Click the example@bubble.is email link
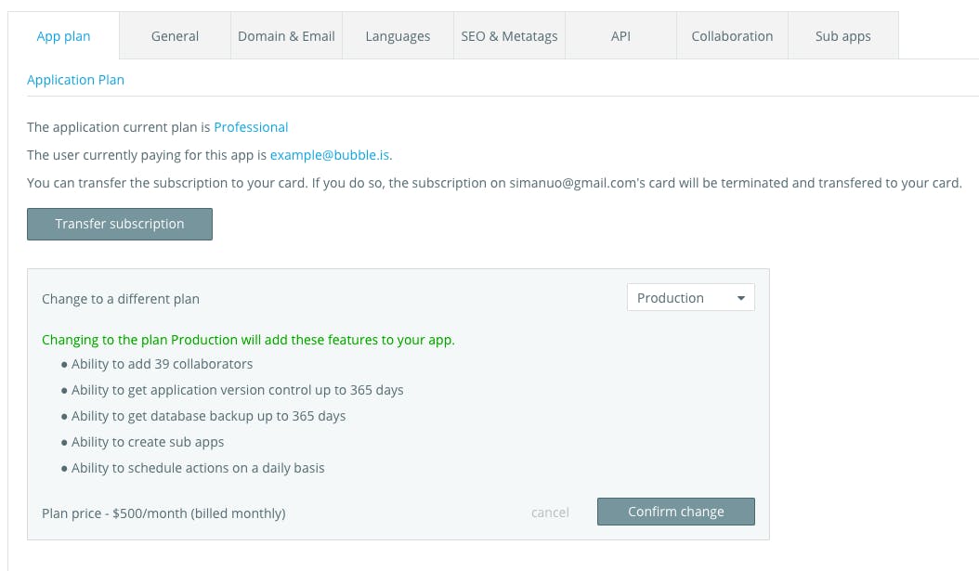This screenshot has height=571, width=979. coord(330,155)
